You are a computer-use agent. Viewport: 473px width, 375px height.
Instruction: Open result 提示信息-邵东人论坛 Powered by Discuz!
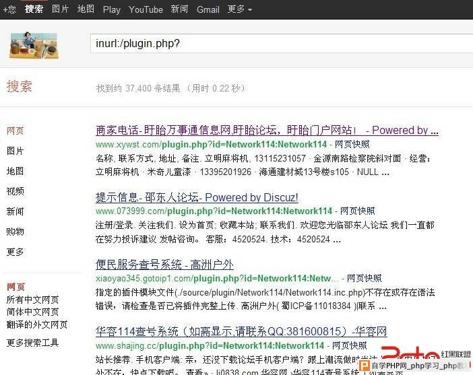pyautogui.click(x=197, y=197)
